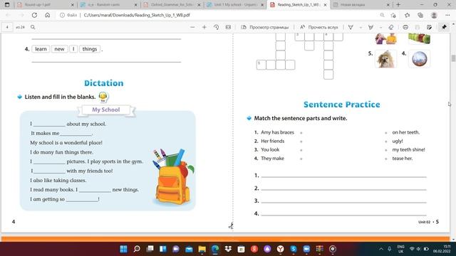Click 'Amy has braces' sentence part
This screenshot has height=256, width=456.
(277, 132)
